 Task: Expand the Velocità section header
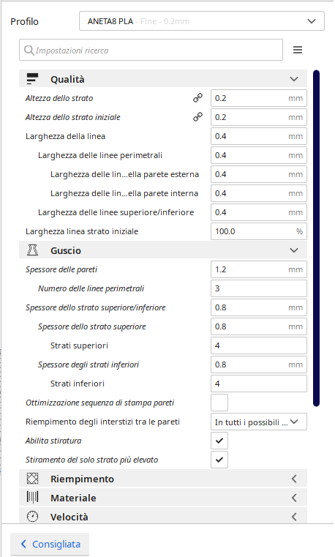point(163,516)
